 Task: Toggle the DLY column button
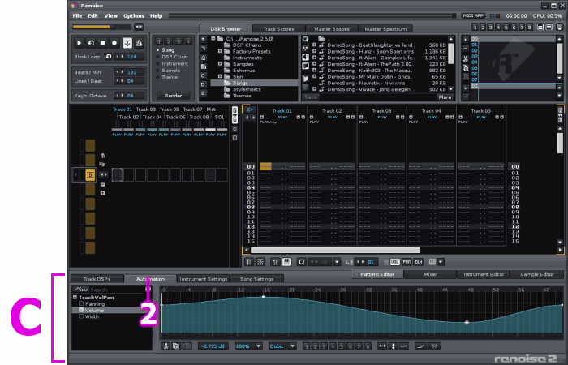[x=419, y=262]
